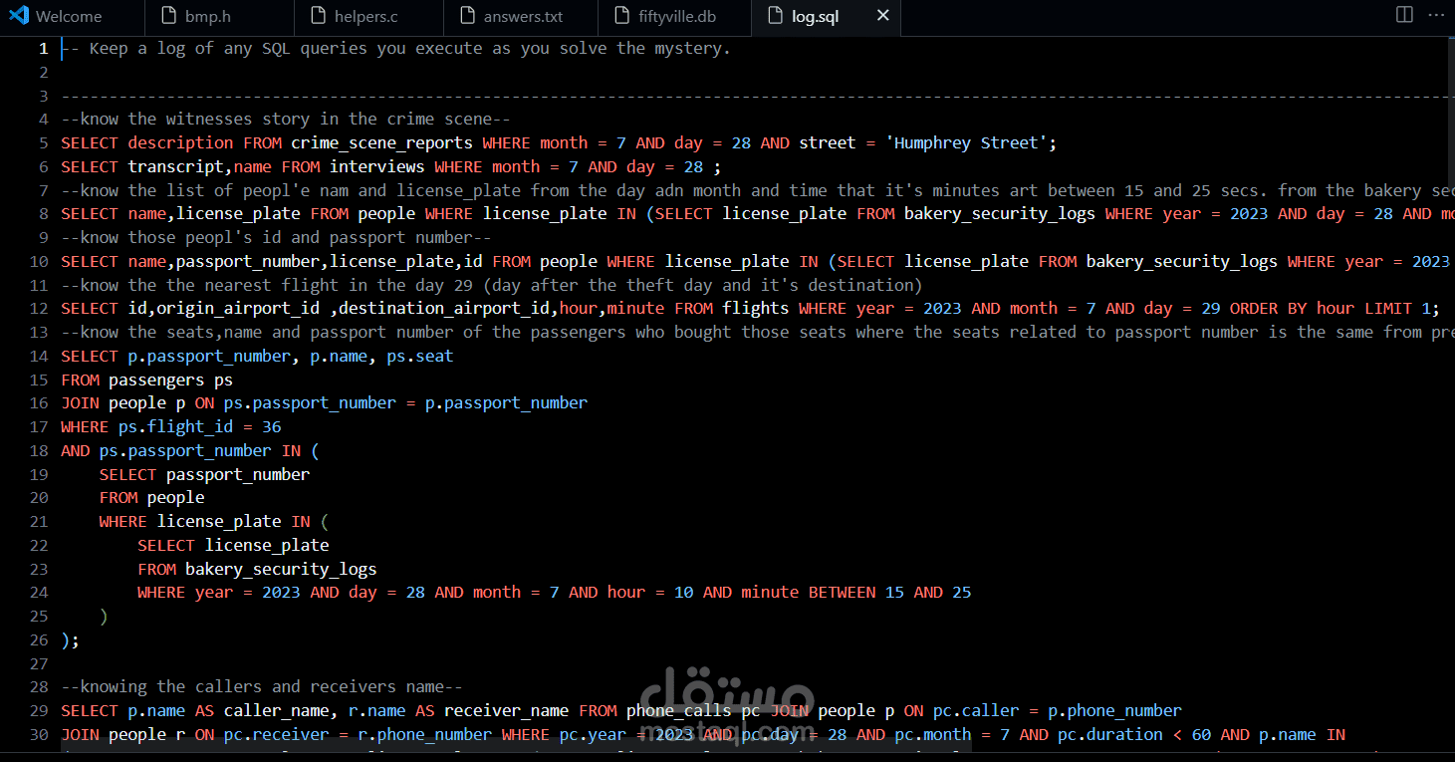1455x762 pixels.
Task: Click 'flights' table name on line 12
Action: tap(756, 308)
